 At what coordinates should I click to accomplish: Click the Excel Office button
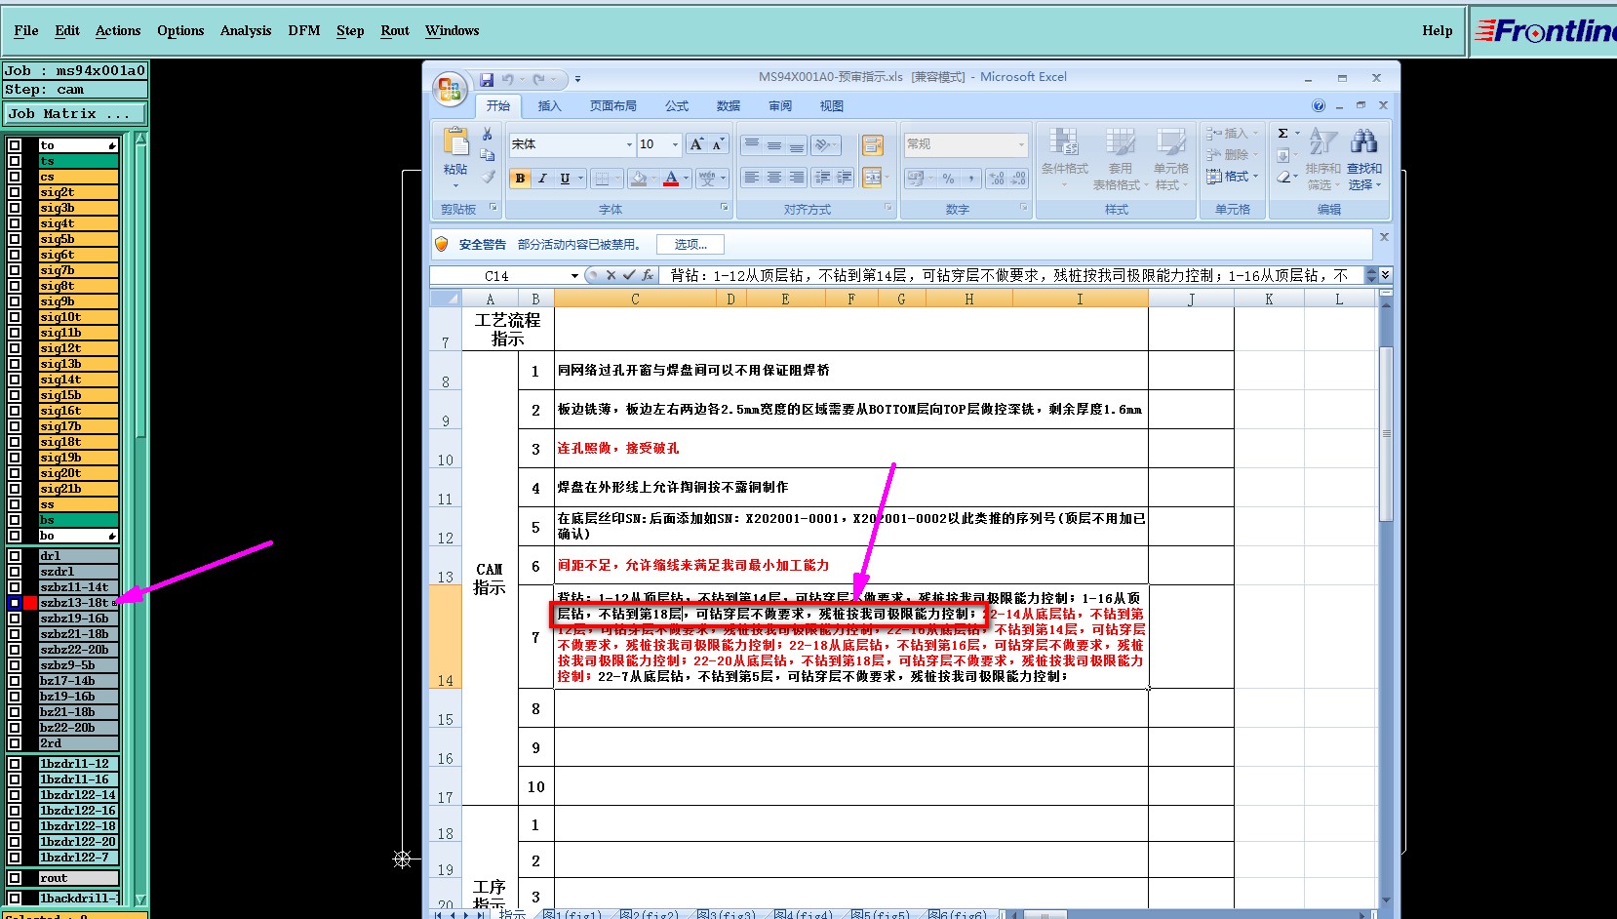pos(450,91)
